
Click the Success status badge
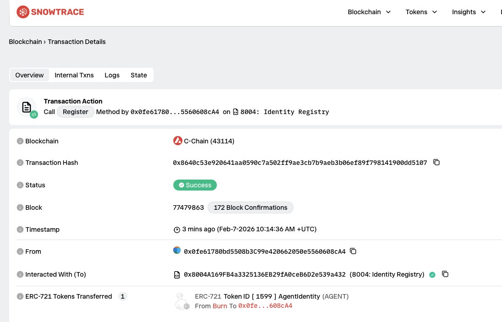pos(195,185)
